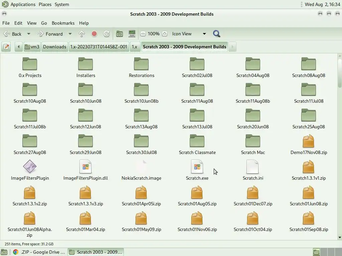
Task: Click the Show Desktop icon in bottom panel
Action: pos(4,252)
